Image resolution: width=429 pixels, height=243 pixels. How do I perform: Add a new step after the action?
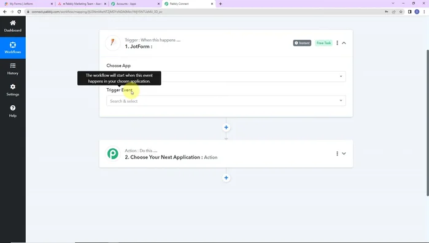[x=226, y=178]
